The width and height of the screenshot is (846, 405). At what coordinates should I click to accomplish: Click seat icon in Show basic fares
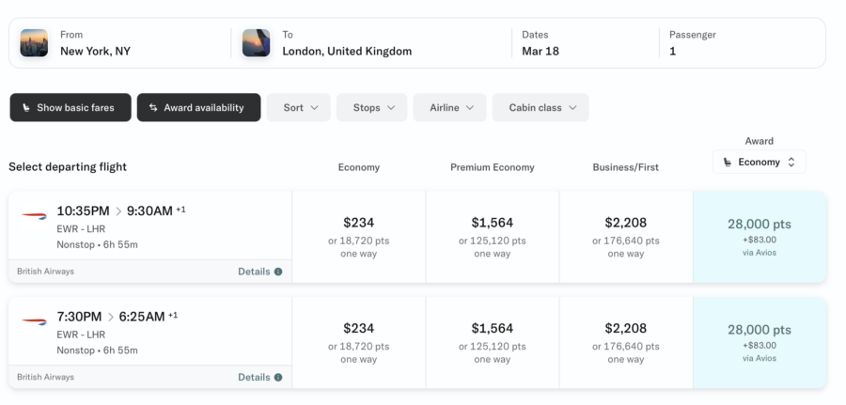point(26,108)
